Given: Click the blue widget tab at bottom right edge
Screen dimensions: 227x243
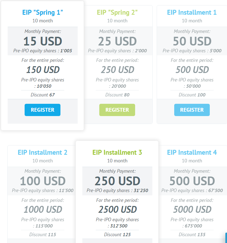Looking at the screenshot, I should (226, 238).
